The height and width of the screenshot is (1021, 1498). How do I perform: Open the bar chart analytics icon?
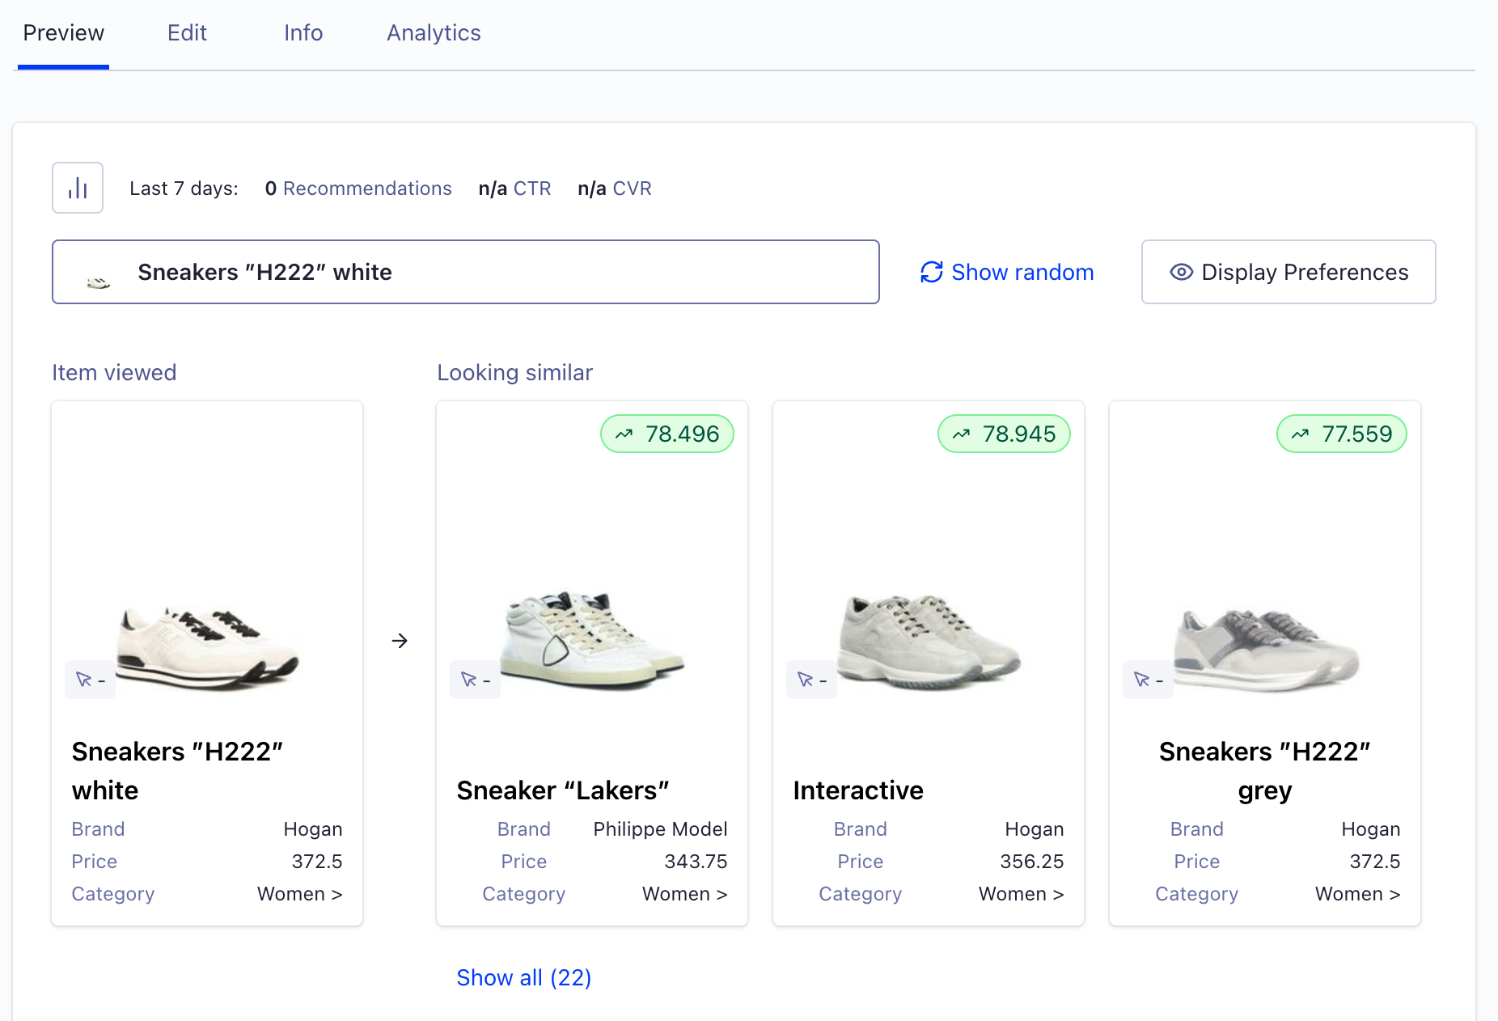[78, 188]
